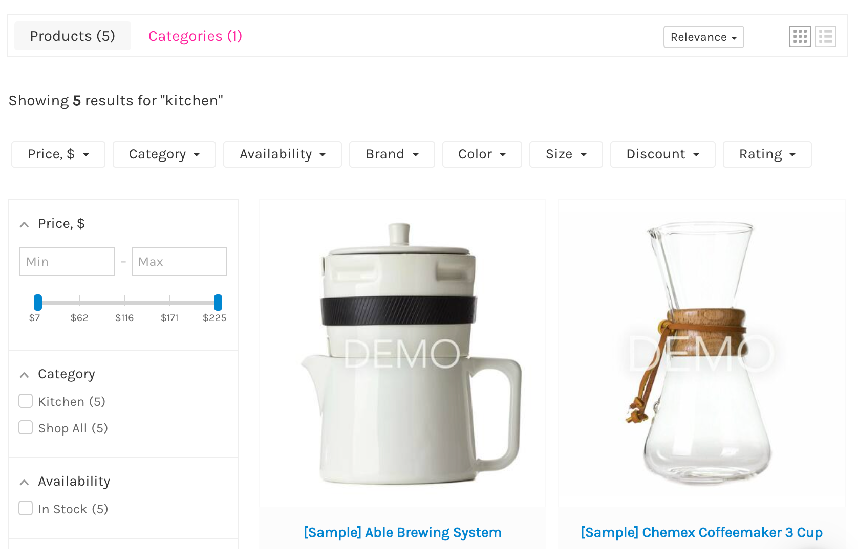This screenshot has height=549, width=858.
Task: Open the Brand filter dropdown
Action: pyautogui.click(x=392, y=154)
